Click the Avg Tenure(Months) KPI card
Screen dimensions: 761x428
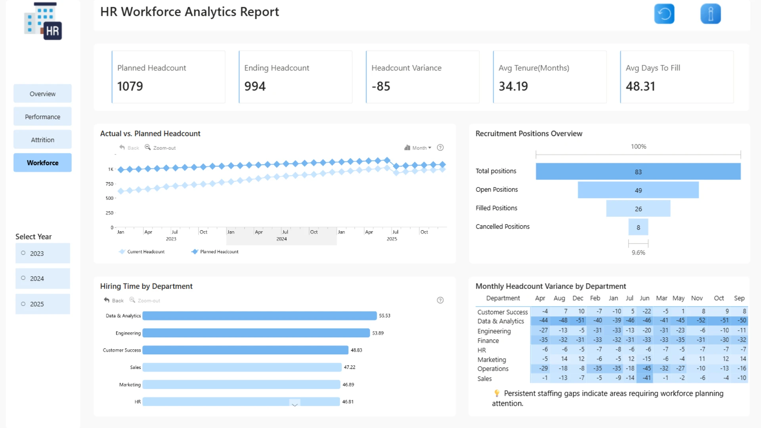tap(550, 77)
